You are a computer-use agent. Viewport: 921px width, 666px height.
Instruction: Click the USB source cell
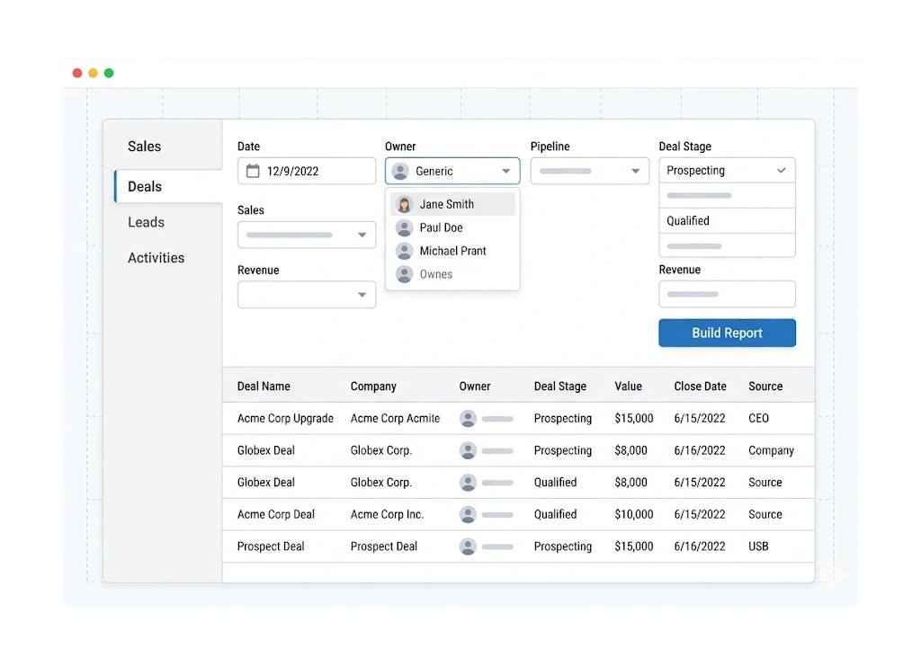[x=758, y=546]
